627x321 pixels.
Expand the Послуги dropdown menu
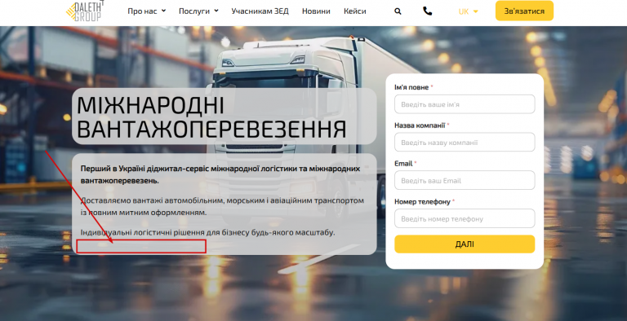click(198, 11)
